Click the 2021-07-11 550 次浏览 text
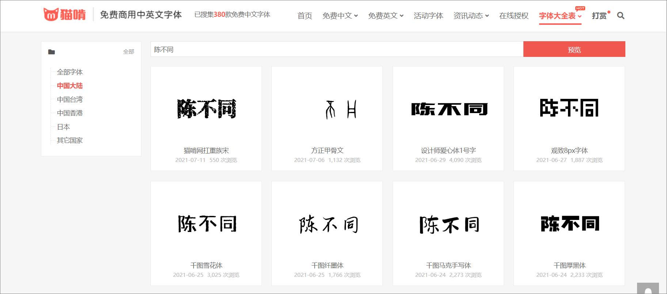The width and height of the screenshot is (667, 294). [x=206, y=160]
